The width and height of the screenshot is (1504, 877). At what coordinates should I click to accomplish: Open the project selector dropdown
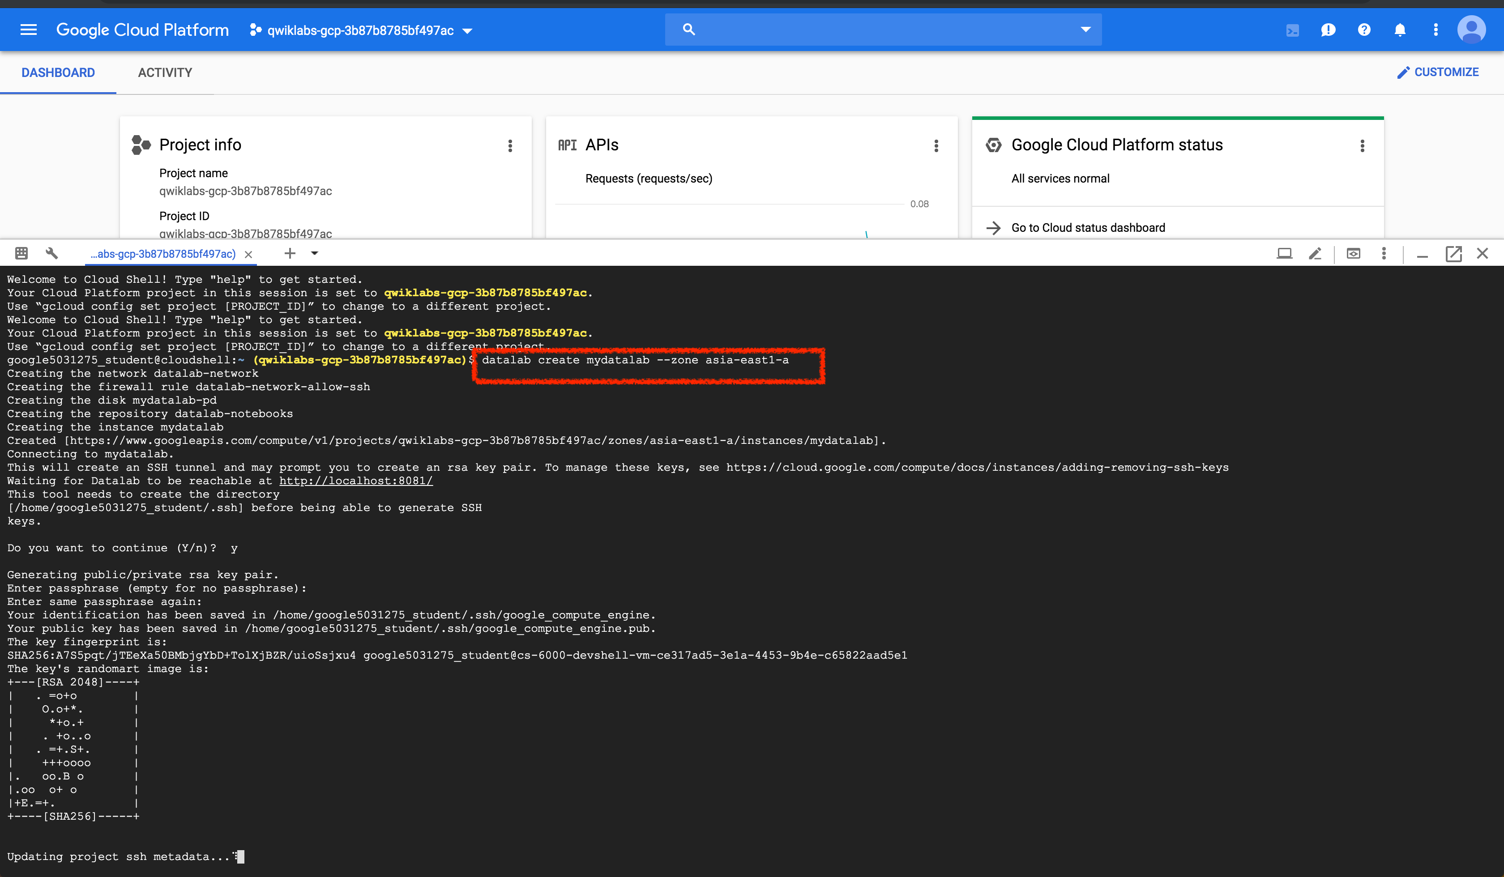click(x=468, y=30)
